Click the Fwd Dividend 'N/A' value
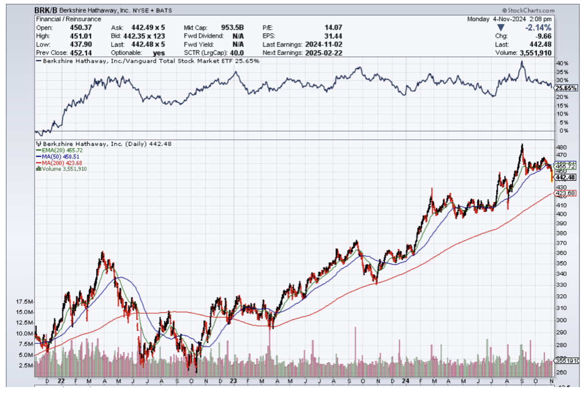Screen dimensions: 587x394 click(238, 37)
